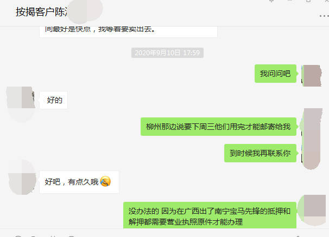Image resolution: width=329 pixels, height=237 pixels.
Task: Click the chat title 按揭客户陈
Action: pyautogui.click(x=42, y=12)
